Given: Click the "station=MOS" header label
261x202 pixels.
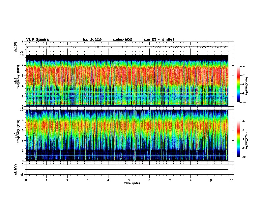Looking at the screenshot, I should 123,40.
